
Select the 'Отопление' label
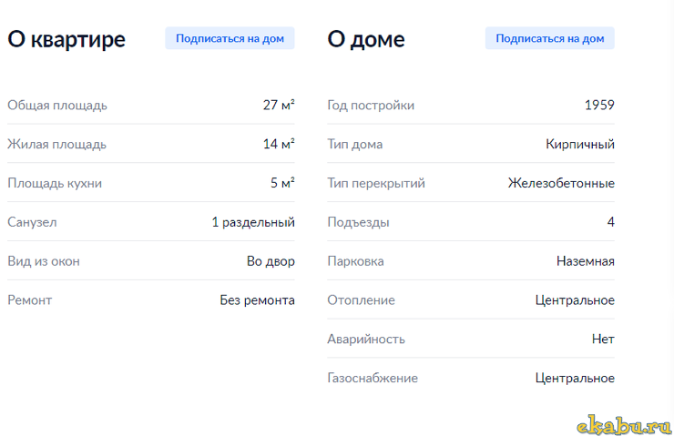(x=361, y=300)
